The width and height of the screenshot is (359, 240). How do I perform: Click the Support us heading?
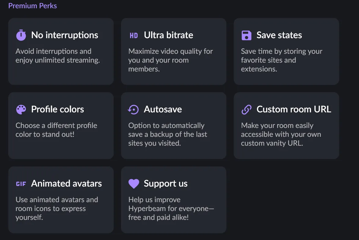point(166,183)
